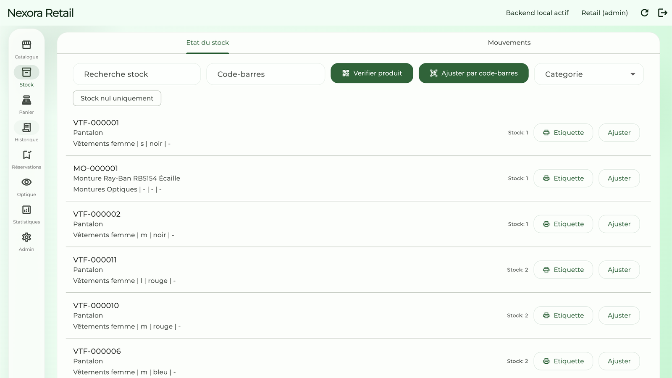Click the Nexora Retail title
This screenshot has width=672, height=378.
point(41,13)
